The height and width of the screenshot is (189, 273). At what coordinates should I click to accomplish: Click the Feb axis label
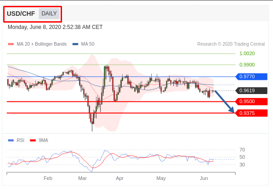(48, 178)
